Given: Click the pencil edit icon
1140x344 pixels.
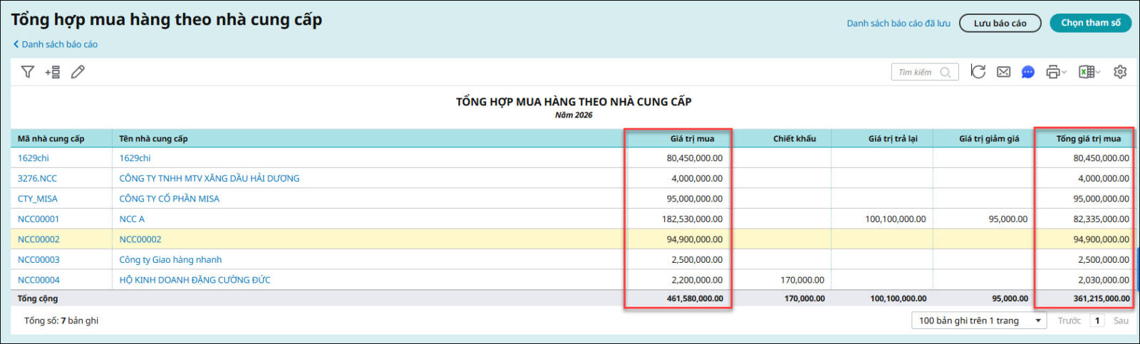Looking at the screenshot, I should click(x=78, y=72).
